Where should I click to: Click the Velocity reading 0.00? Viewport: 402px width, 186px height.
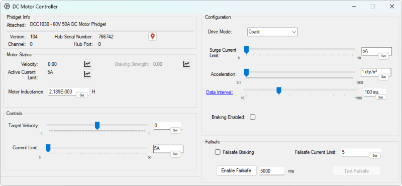(x=52, y=64)
